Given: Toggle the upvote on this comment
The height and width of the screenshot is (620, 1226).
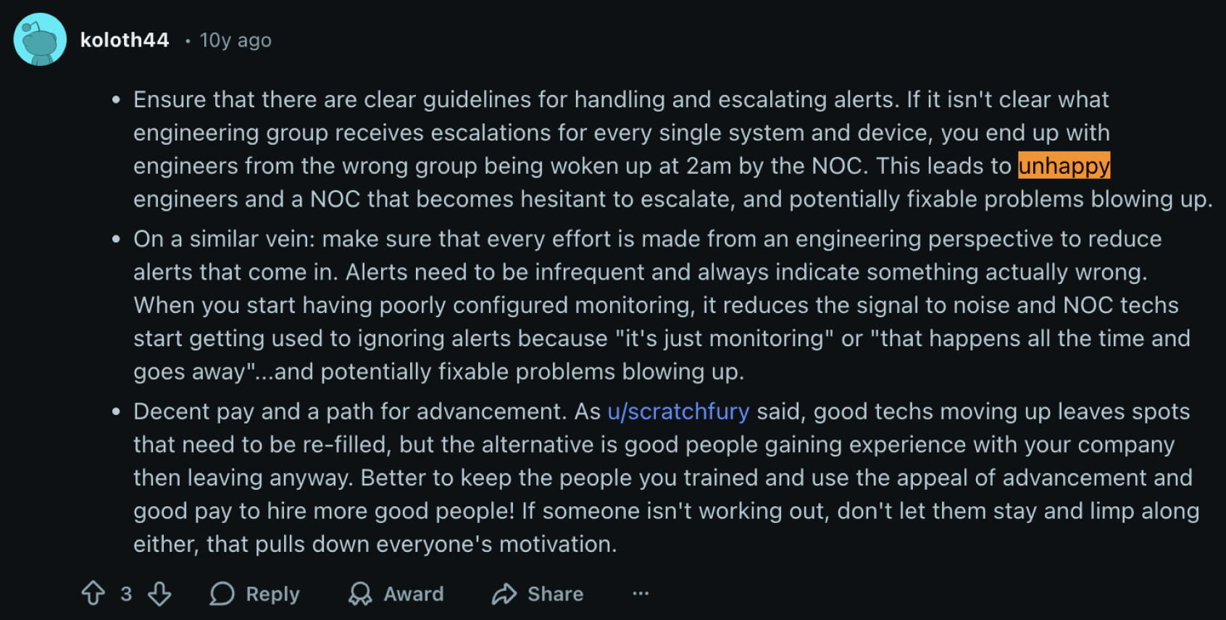Looking at the screenshot, I should pyautogui.click(x=93, y=593).
